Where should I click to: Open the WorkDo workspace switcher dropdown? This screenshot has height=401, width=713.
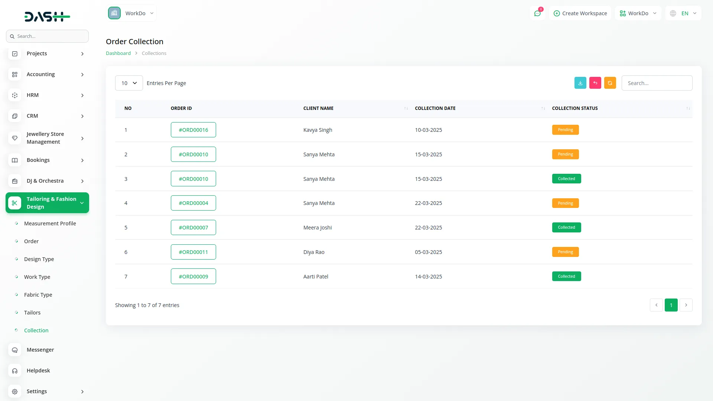click(131, 13)
